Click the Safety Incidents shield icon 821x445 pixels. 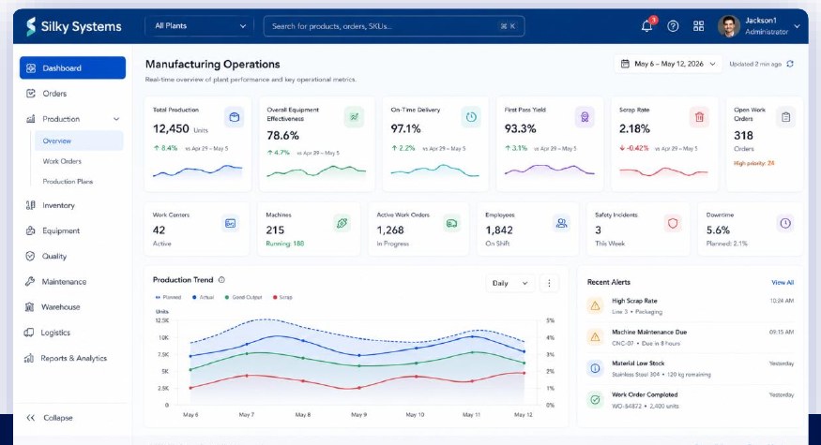[673, 223]
